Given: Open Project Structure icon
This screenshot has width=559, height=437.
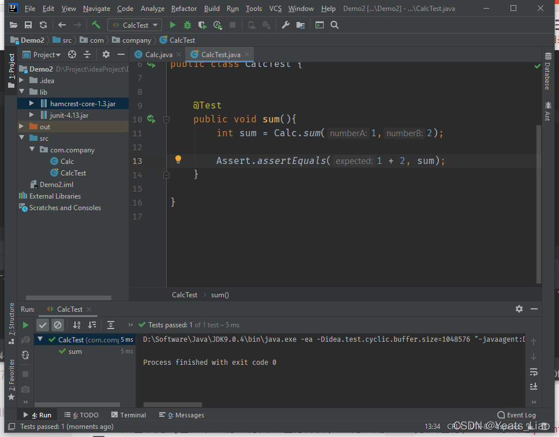Looking at the screenshot, I should tap(301, 25).
